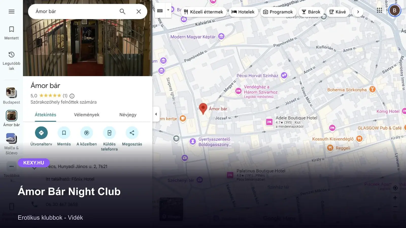Select the Kávé filter chip
The height and width of the screenshot is (228, 406).
coord(337,12)
